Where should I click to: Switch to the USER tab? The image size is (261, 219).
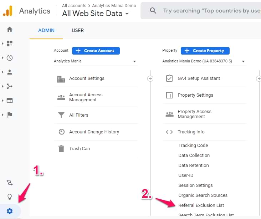click(x=78, y=31)
